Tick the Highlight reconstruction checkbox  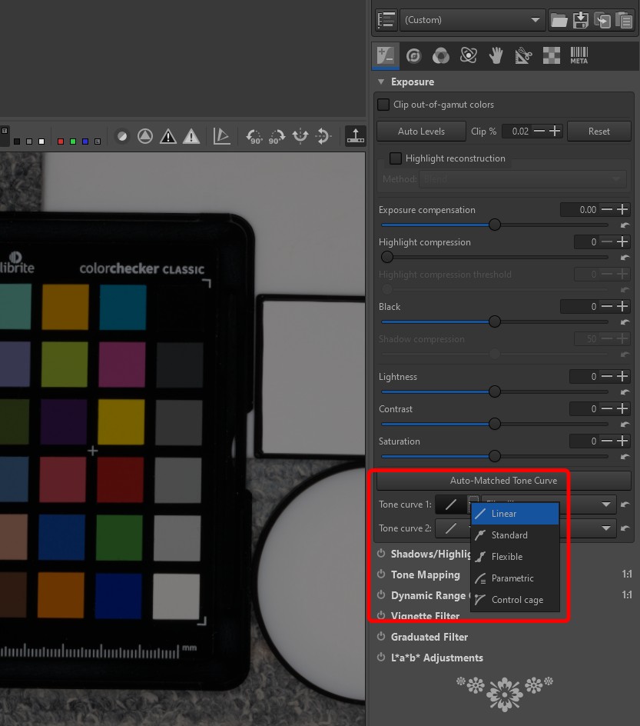pyautogui.click(x=396, y=158)
